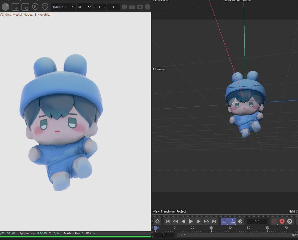This screenshot has height=240, width=298.
Task: Click the current frame field showing 0 F
Action: (x=257, y=221)
